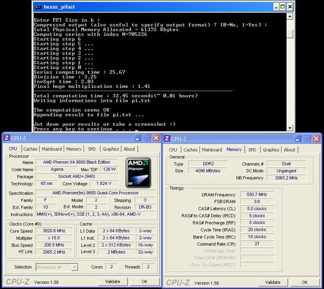Click Validate button in right CPU-Z window
324x289 pixels.
tap(273, 282)
